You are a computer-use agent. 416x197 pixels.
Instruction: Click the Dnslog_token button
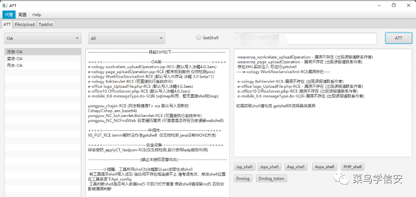click(x=271, y=179)
